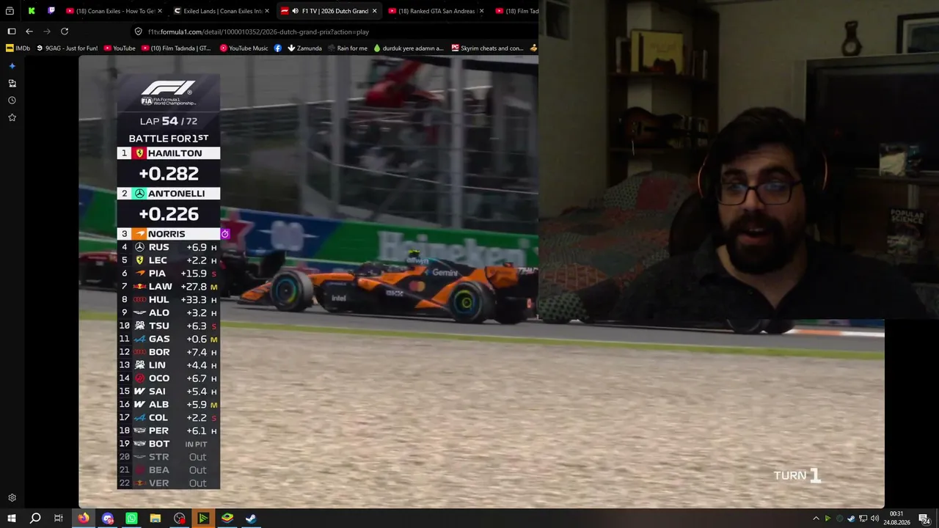Image resolution: width=939 pixels, height=528 pixels.
Task: Open the synced tabs sidebar icon
Action: [x=12, y=84]
